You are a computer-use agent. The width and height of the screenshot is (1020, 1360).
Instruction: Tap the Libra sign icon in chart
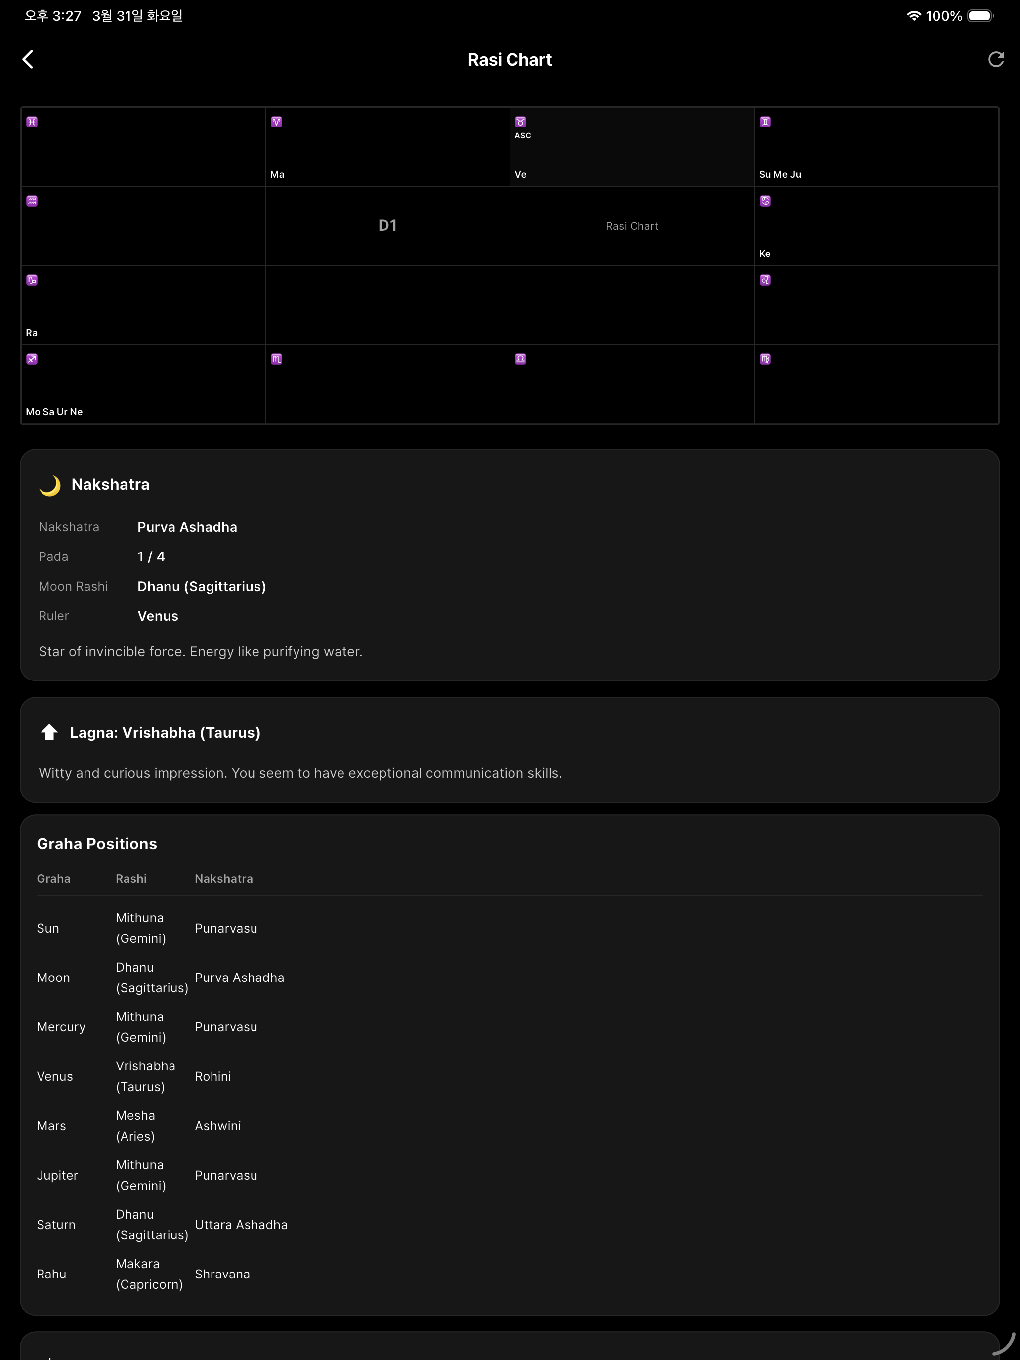521,359
